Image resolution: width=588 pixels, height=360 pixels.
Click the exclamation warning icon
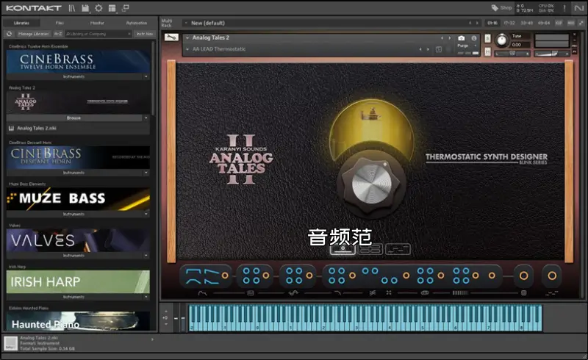pos(564,8)
